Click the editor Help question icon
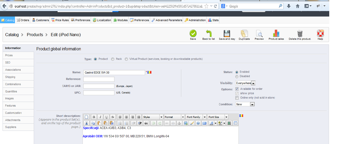 tap(198, 123)
